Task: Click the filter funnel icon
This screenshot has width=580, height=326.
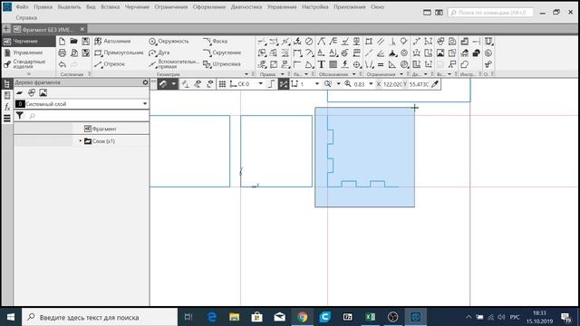Action: point(20,116)
